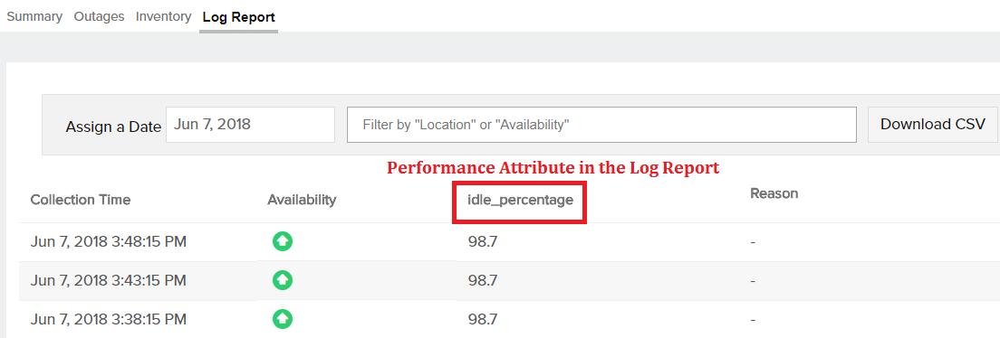
Task: Open the Inventory tab
Action: click(163, 16)
